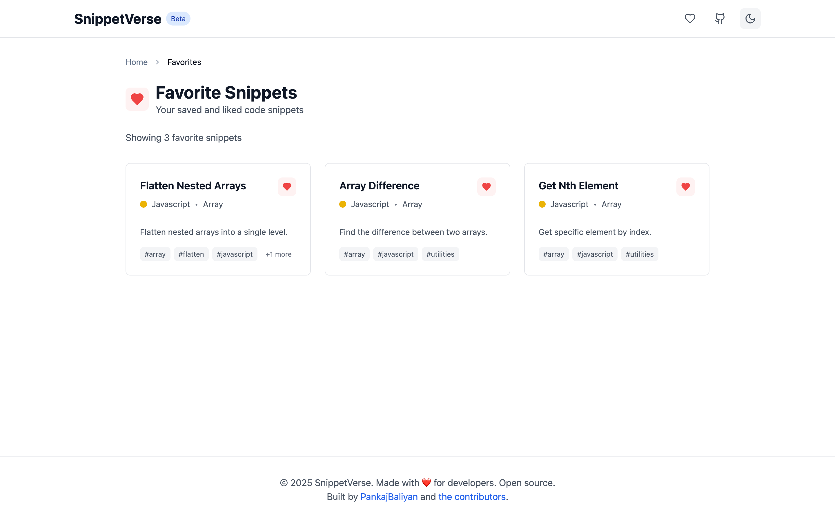
Task: Unlike the Get Nth Element snippet
Action: click(x=686, y=187)
